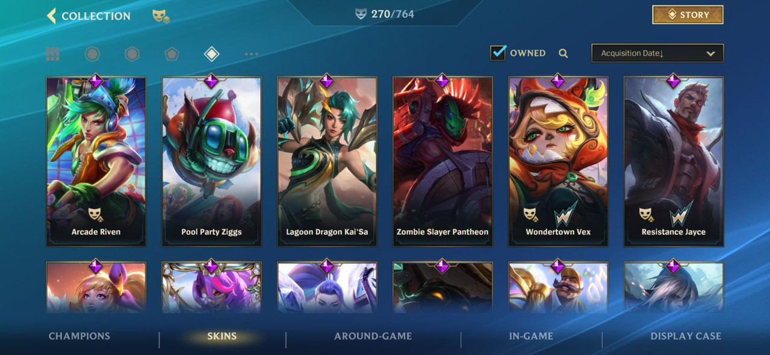Viewport: 770px width, 355px height.
Task: Open the skin sets mask icon
Action: (x=161, y=16)
